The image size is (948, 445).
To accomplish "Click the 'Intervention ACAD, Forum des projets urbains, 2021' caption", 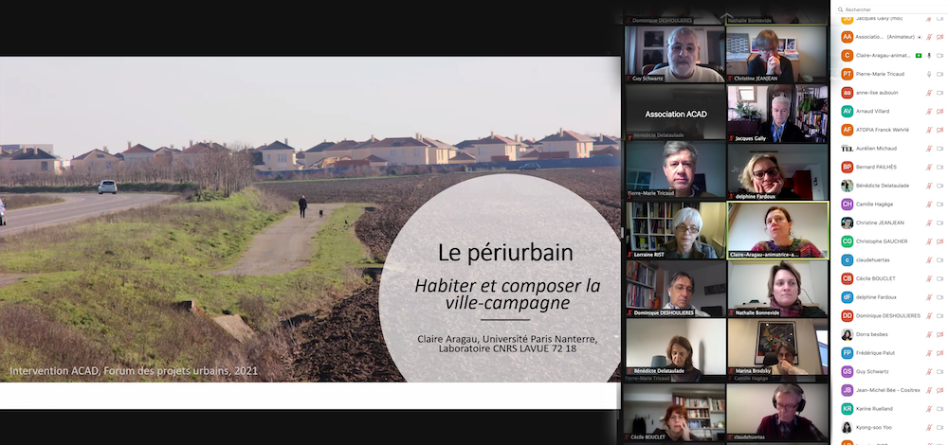I will tap(134, 371).
